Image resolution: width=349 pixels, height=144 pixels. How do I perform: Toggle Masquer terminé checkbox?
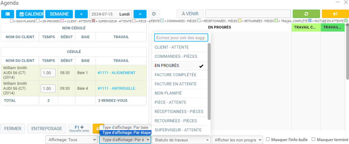[x=313, y=139]
